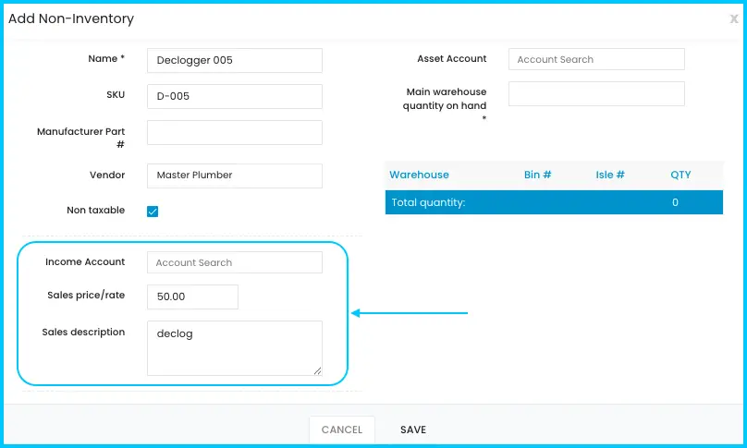The width and height of the screenshot is (747, 448).
Task: Open the Asset Account search field
Action: point(596,59)
